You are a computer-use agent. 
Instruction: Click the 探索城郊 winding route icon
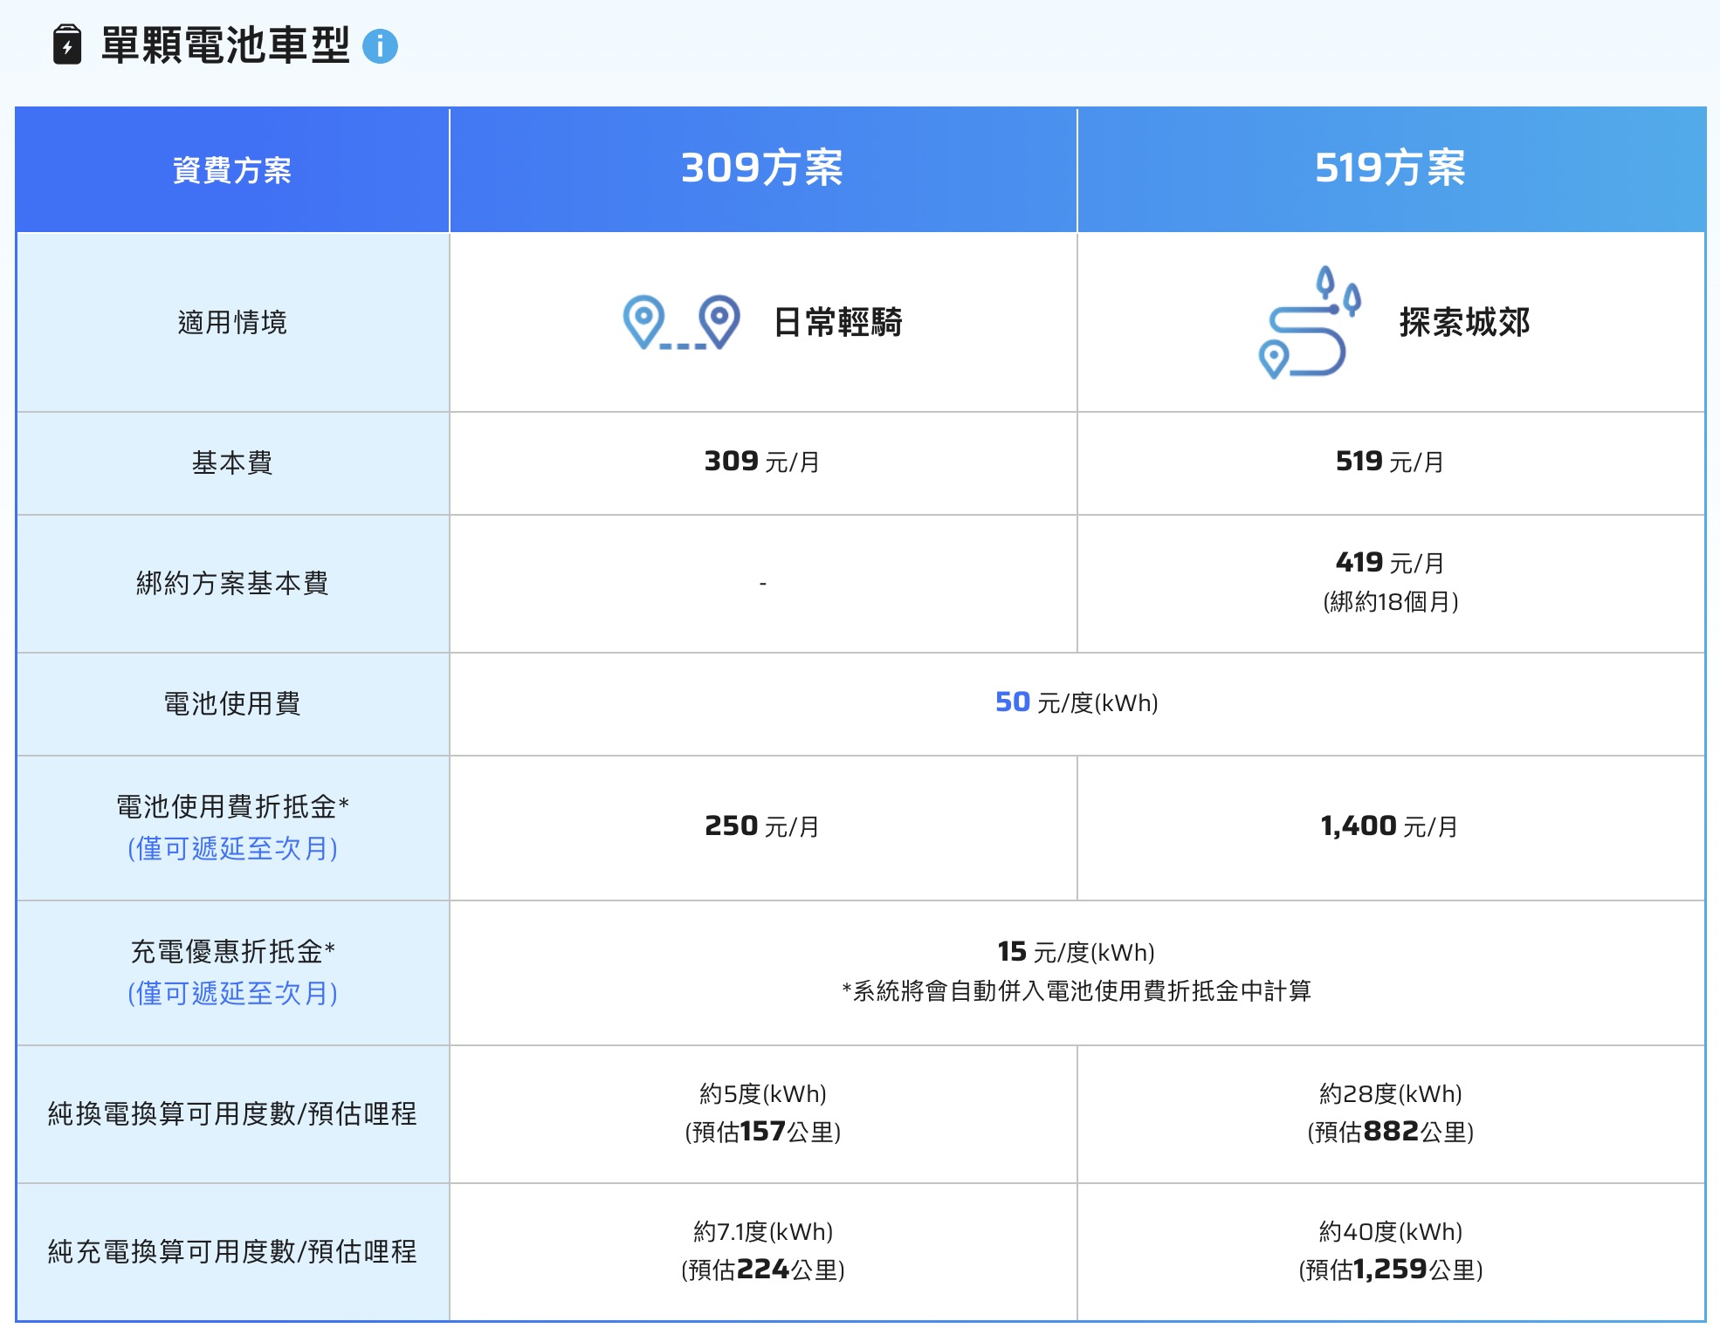(1309, 322)
